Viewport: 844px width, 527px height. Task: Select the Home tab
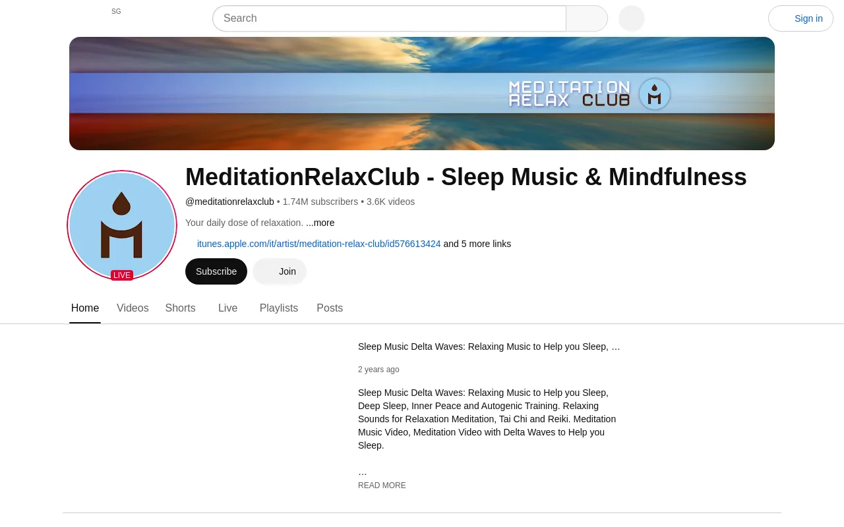click(85, 308)
